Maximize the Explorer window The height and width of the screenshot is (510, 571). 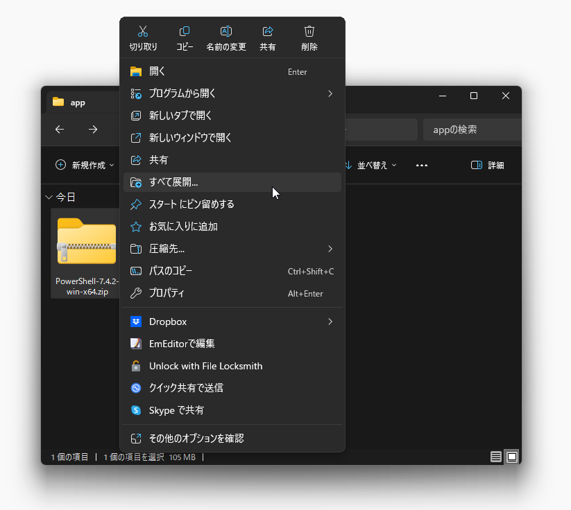coord(474,96)
